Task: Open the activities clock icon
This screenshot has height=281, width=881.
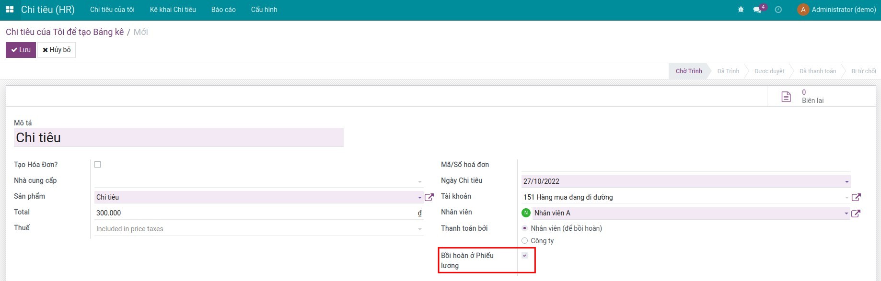Action: pyautogui.click(x=778, y=10)
